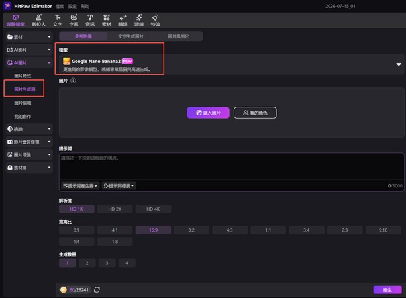Switch to the 文字生成圖片 tab
Screen dimensions: 406x298
(x=130, y=36)
